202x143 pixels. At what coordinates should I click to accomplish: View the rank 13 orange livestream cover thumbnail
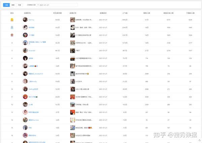(x=72, y=112)
